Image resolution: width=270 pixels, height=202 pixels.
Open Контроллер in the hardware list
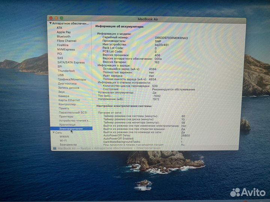pyautogui.click(x=67, y=104)
